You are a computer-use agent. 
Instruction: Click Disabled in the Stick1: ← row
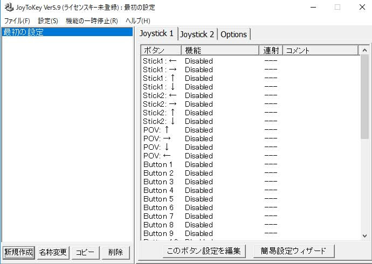click(x=199, y=61)
